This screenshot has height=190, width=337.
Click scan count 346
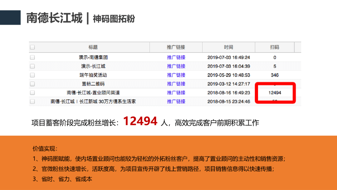click(275, 75)
